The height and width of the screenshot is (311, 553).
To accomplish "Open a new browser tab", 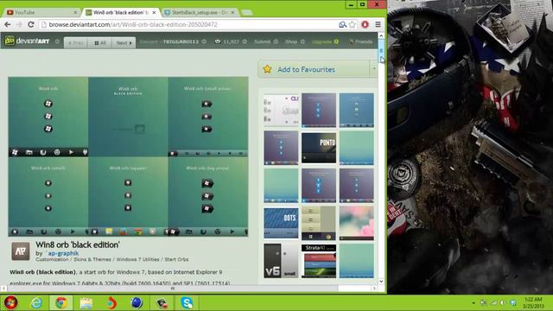I will [x=246, y=13].
